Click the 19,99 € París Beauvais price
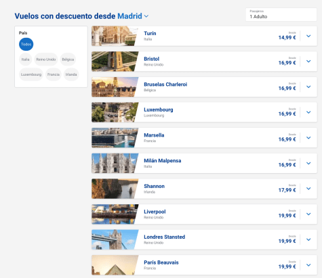The width and height of the screenshot is (322, 278). click(x=287, y=267)
